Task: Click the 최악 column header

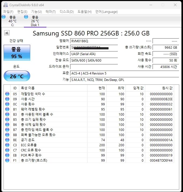Action: coord(116,88)
